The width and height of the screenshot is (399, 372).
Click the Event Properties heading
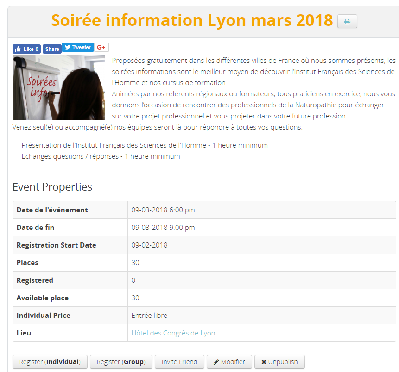coord(52,187)
